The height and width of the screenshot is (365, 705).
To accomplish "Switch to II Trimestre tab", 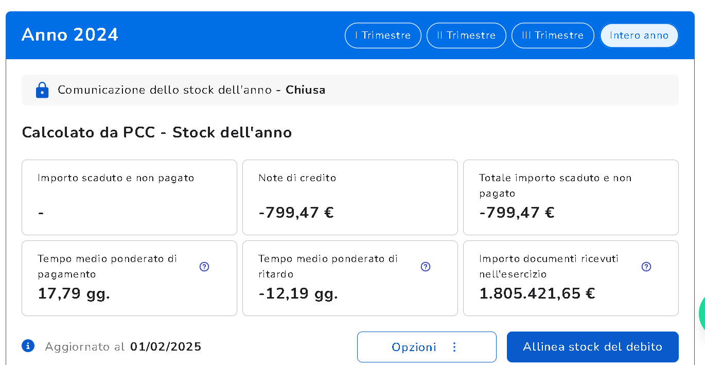I will pos(466,36).
